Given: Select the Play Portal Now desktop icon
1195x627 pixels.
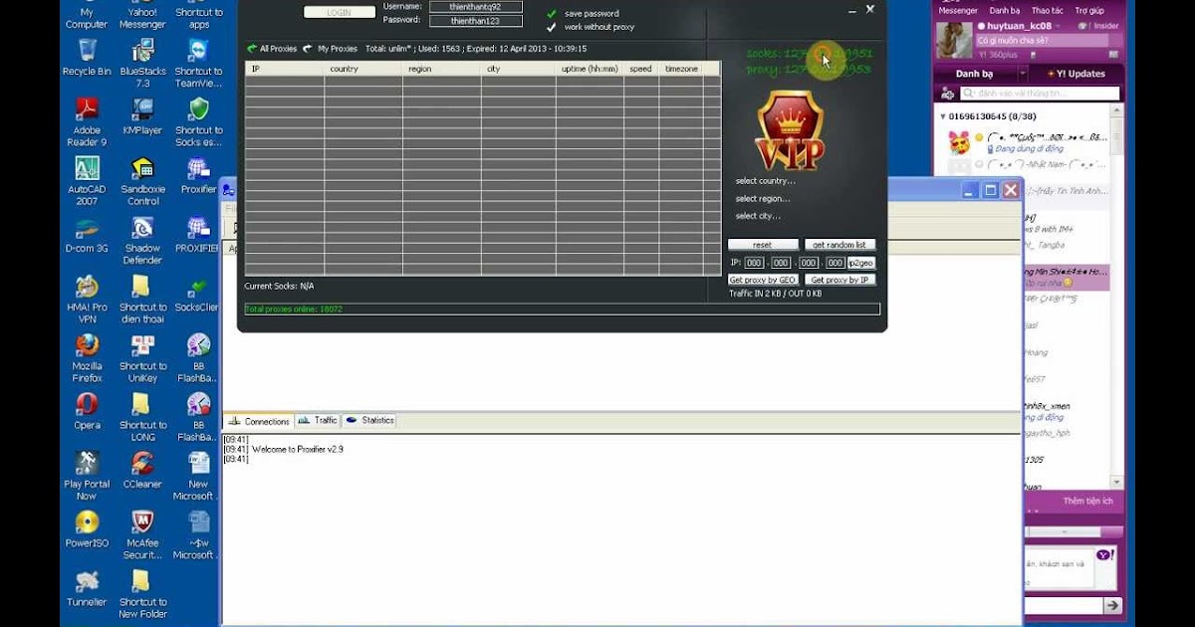Looking at the screenshot, I should coord(87,476).
